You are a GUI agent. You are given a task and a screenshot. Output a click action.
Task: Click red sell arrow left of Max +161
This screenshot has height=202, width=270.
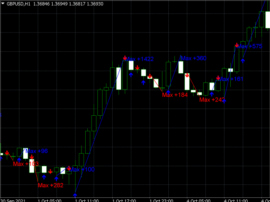(x=218, y=78)
